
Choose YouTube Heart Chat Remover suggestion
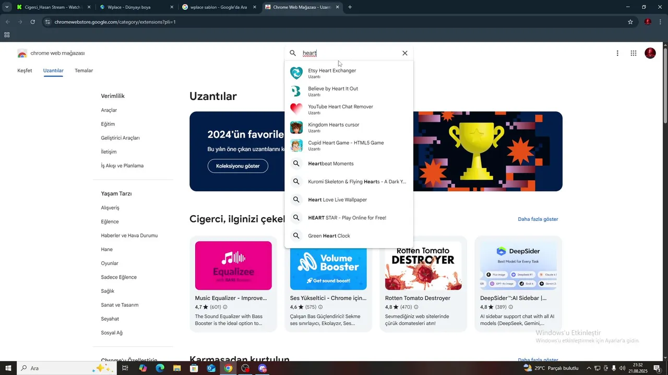(x=349, y=109)
